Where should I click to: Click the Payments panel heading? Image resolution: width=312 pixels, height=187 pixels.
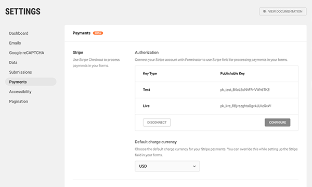[82, 33]
